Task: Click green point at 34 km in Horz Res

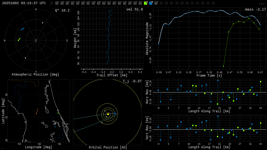Action: 260,82
